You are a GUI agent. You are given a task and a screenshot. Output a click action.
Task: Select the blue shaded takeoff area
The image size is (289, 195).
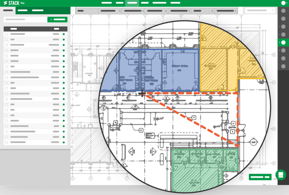click(149, 70)
